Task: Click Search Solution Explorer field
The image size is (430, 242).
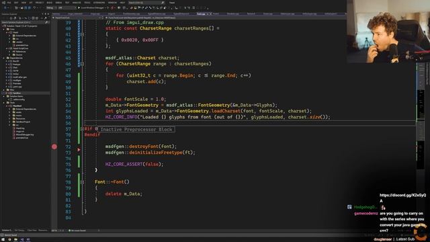Action: [25, 22]
